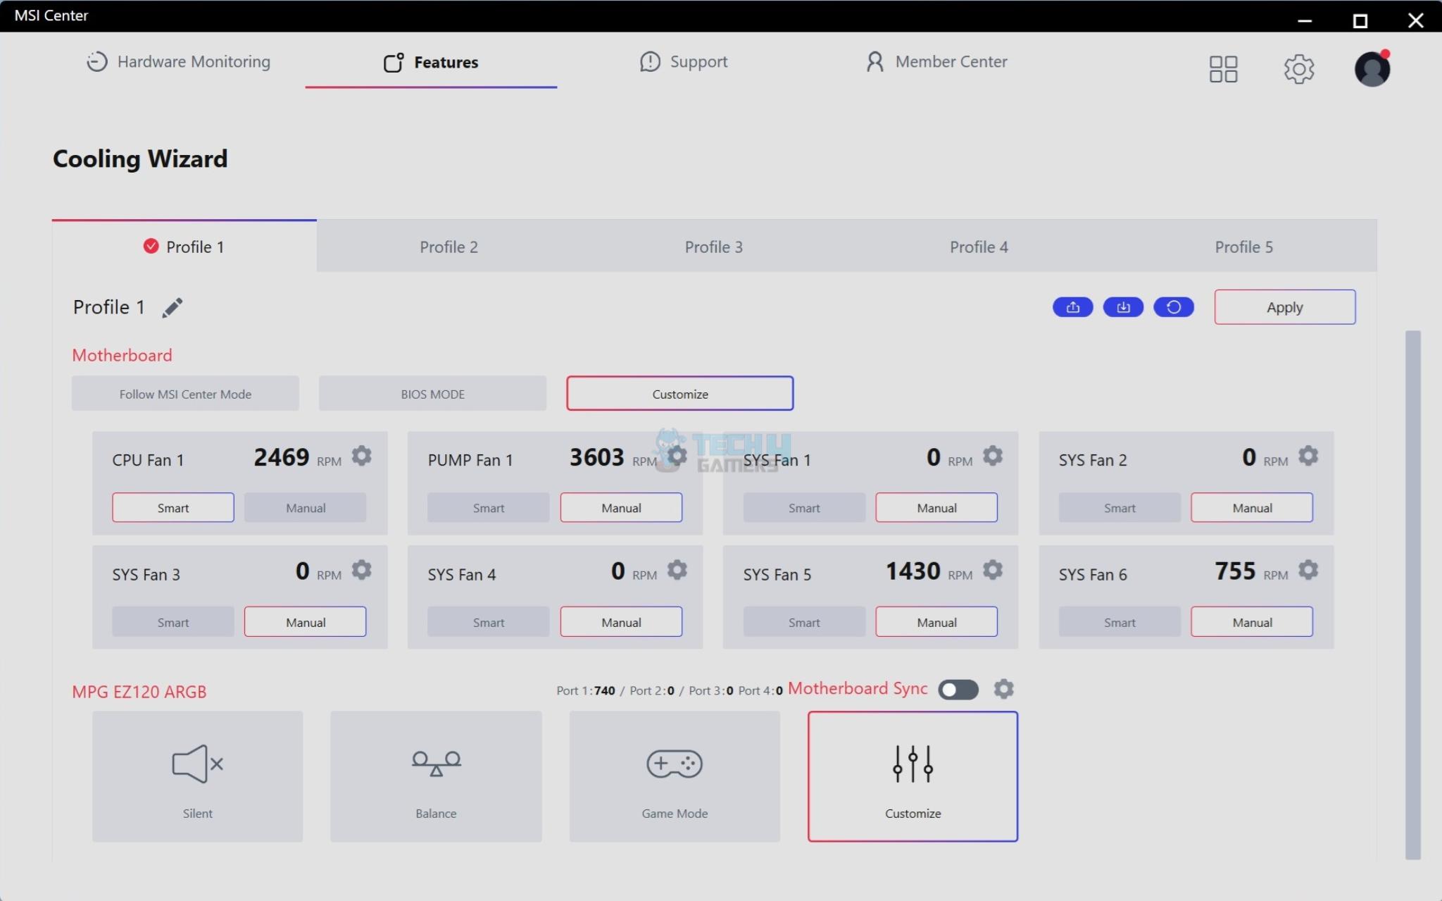Set SYS Fan 6 to Smart mode
This screenshot has height=901, width=1442.
click(1119, 622)
